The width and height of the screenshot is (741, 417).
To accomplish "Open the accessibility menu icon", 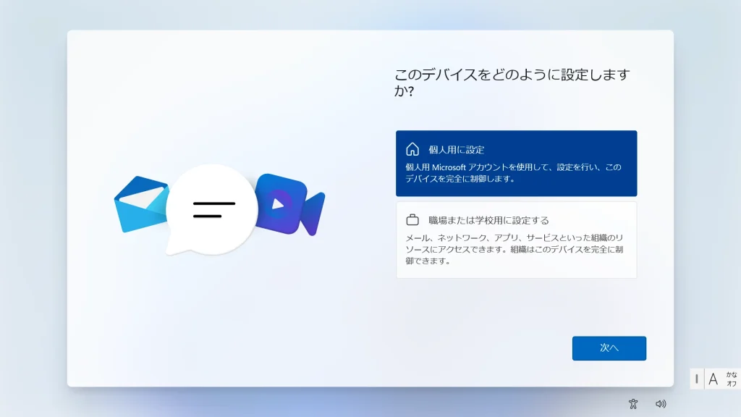I will click(x=633, y=404).
